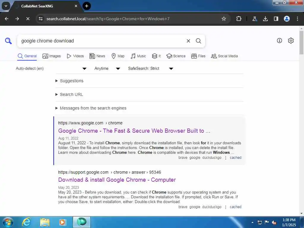304x228 pixels.
Task: Open Chrome Labs flask icon
Action: pos(254,19)
